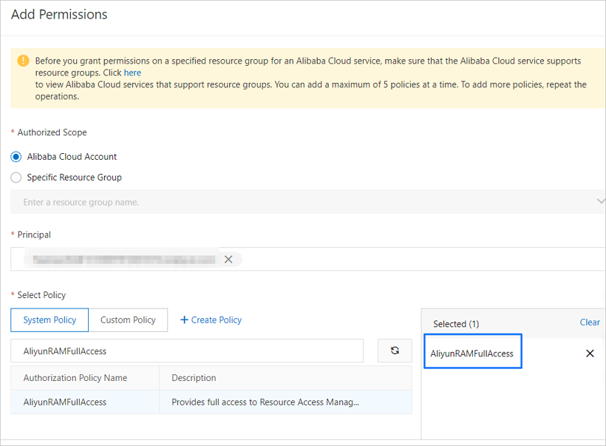Click the warning icon in the yellow notice

click(x=23, y=61)
